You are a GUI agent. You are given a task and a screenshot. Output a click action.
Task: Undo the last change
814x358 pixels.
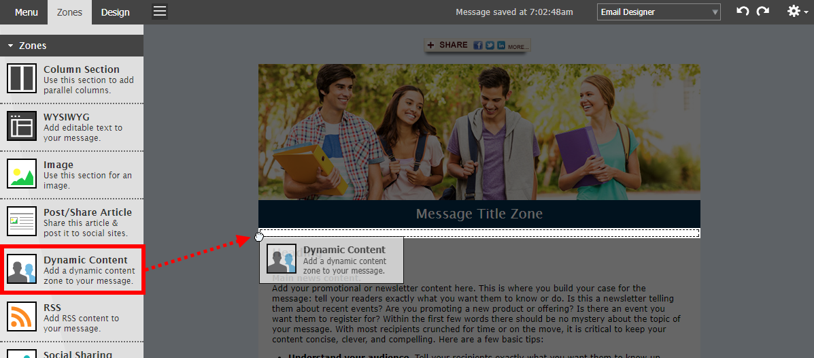tap(743, 11)
